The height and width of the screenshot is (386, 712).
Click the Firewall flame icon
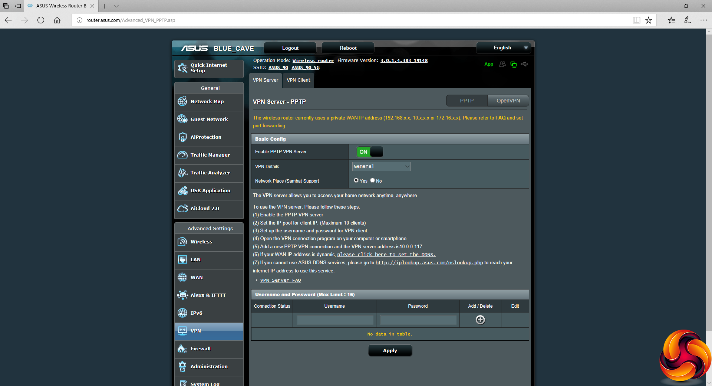182,349
